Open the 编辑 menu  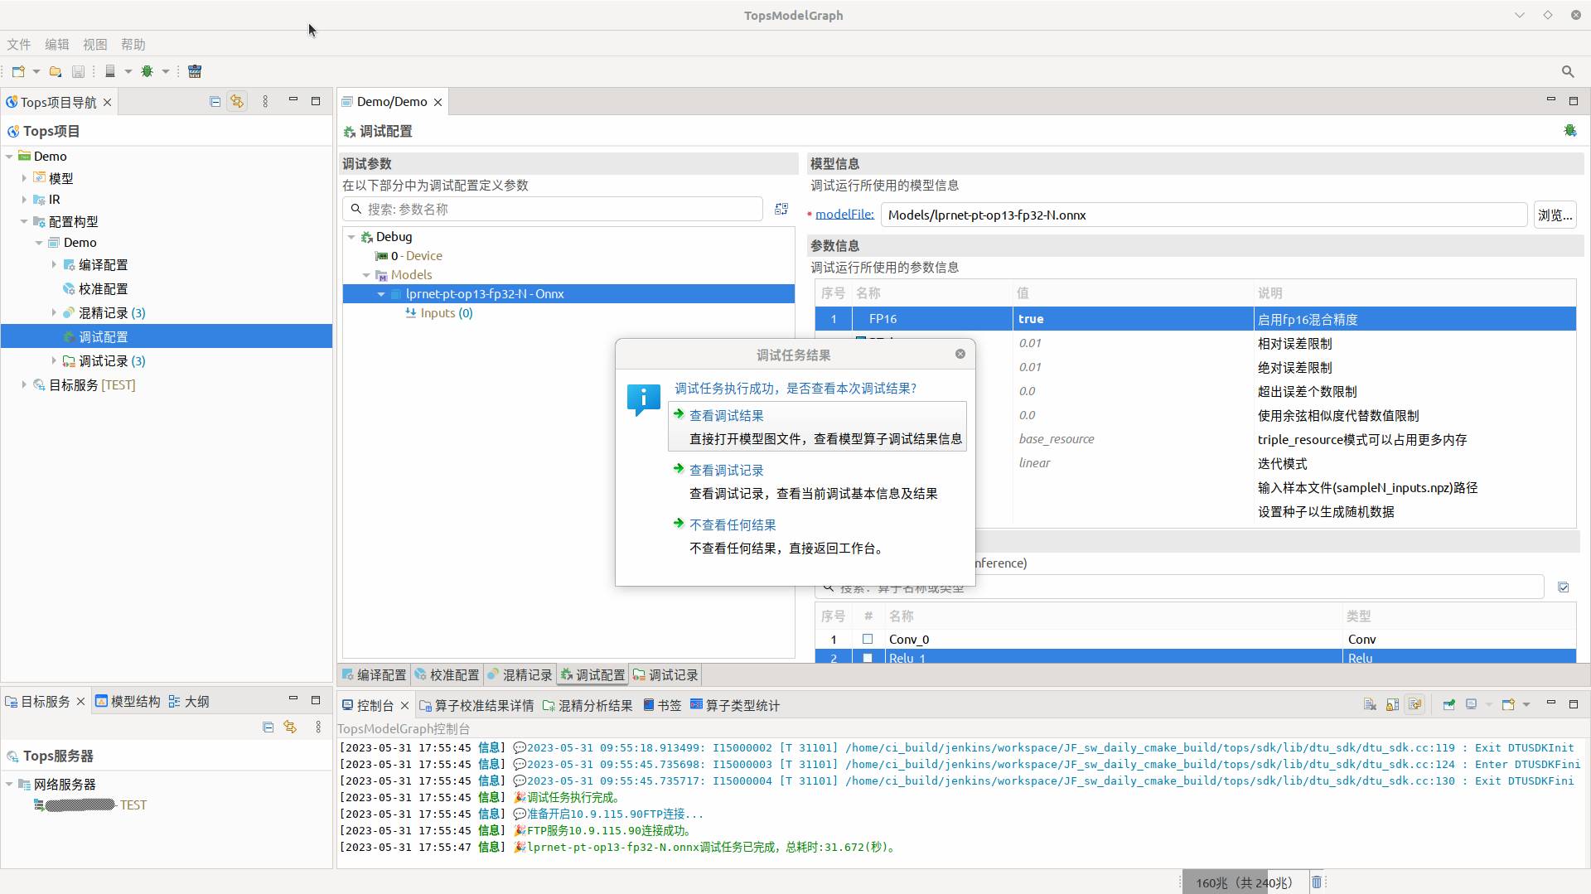57,44
